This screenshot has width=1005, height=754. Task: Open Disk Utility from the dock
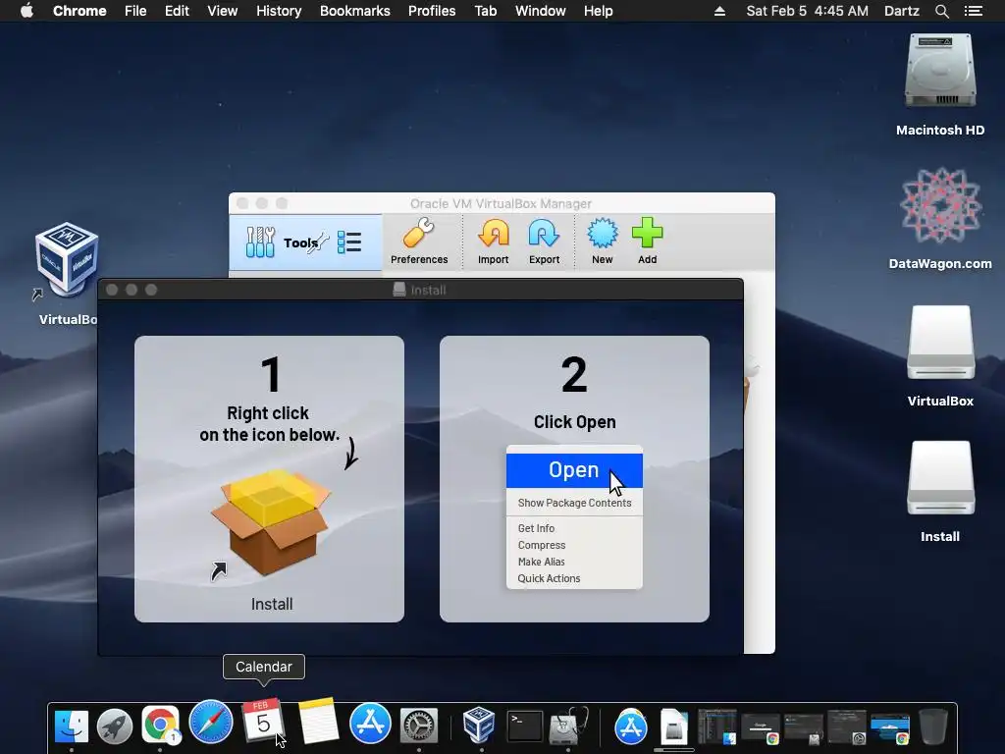point(569,726)
